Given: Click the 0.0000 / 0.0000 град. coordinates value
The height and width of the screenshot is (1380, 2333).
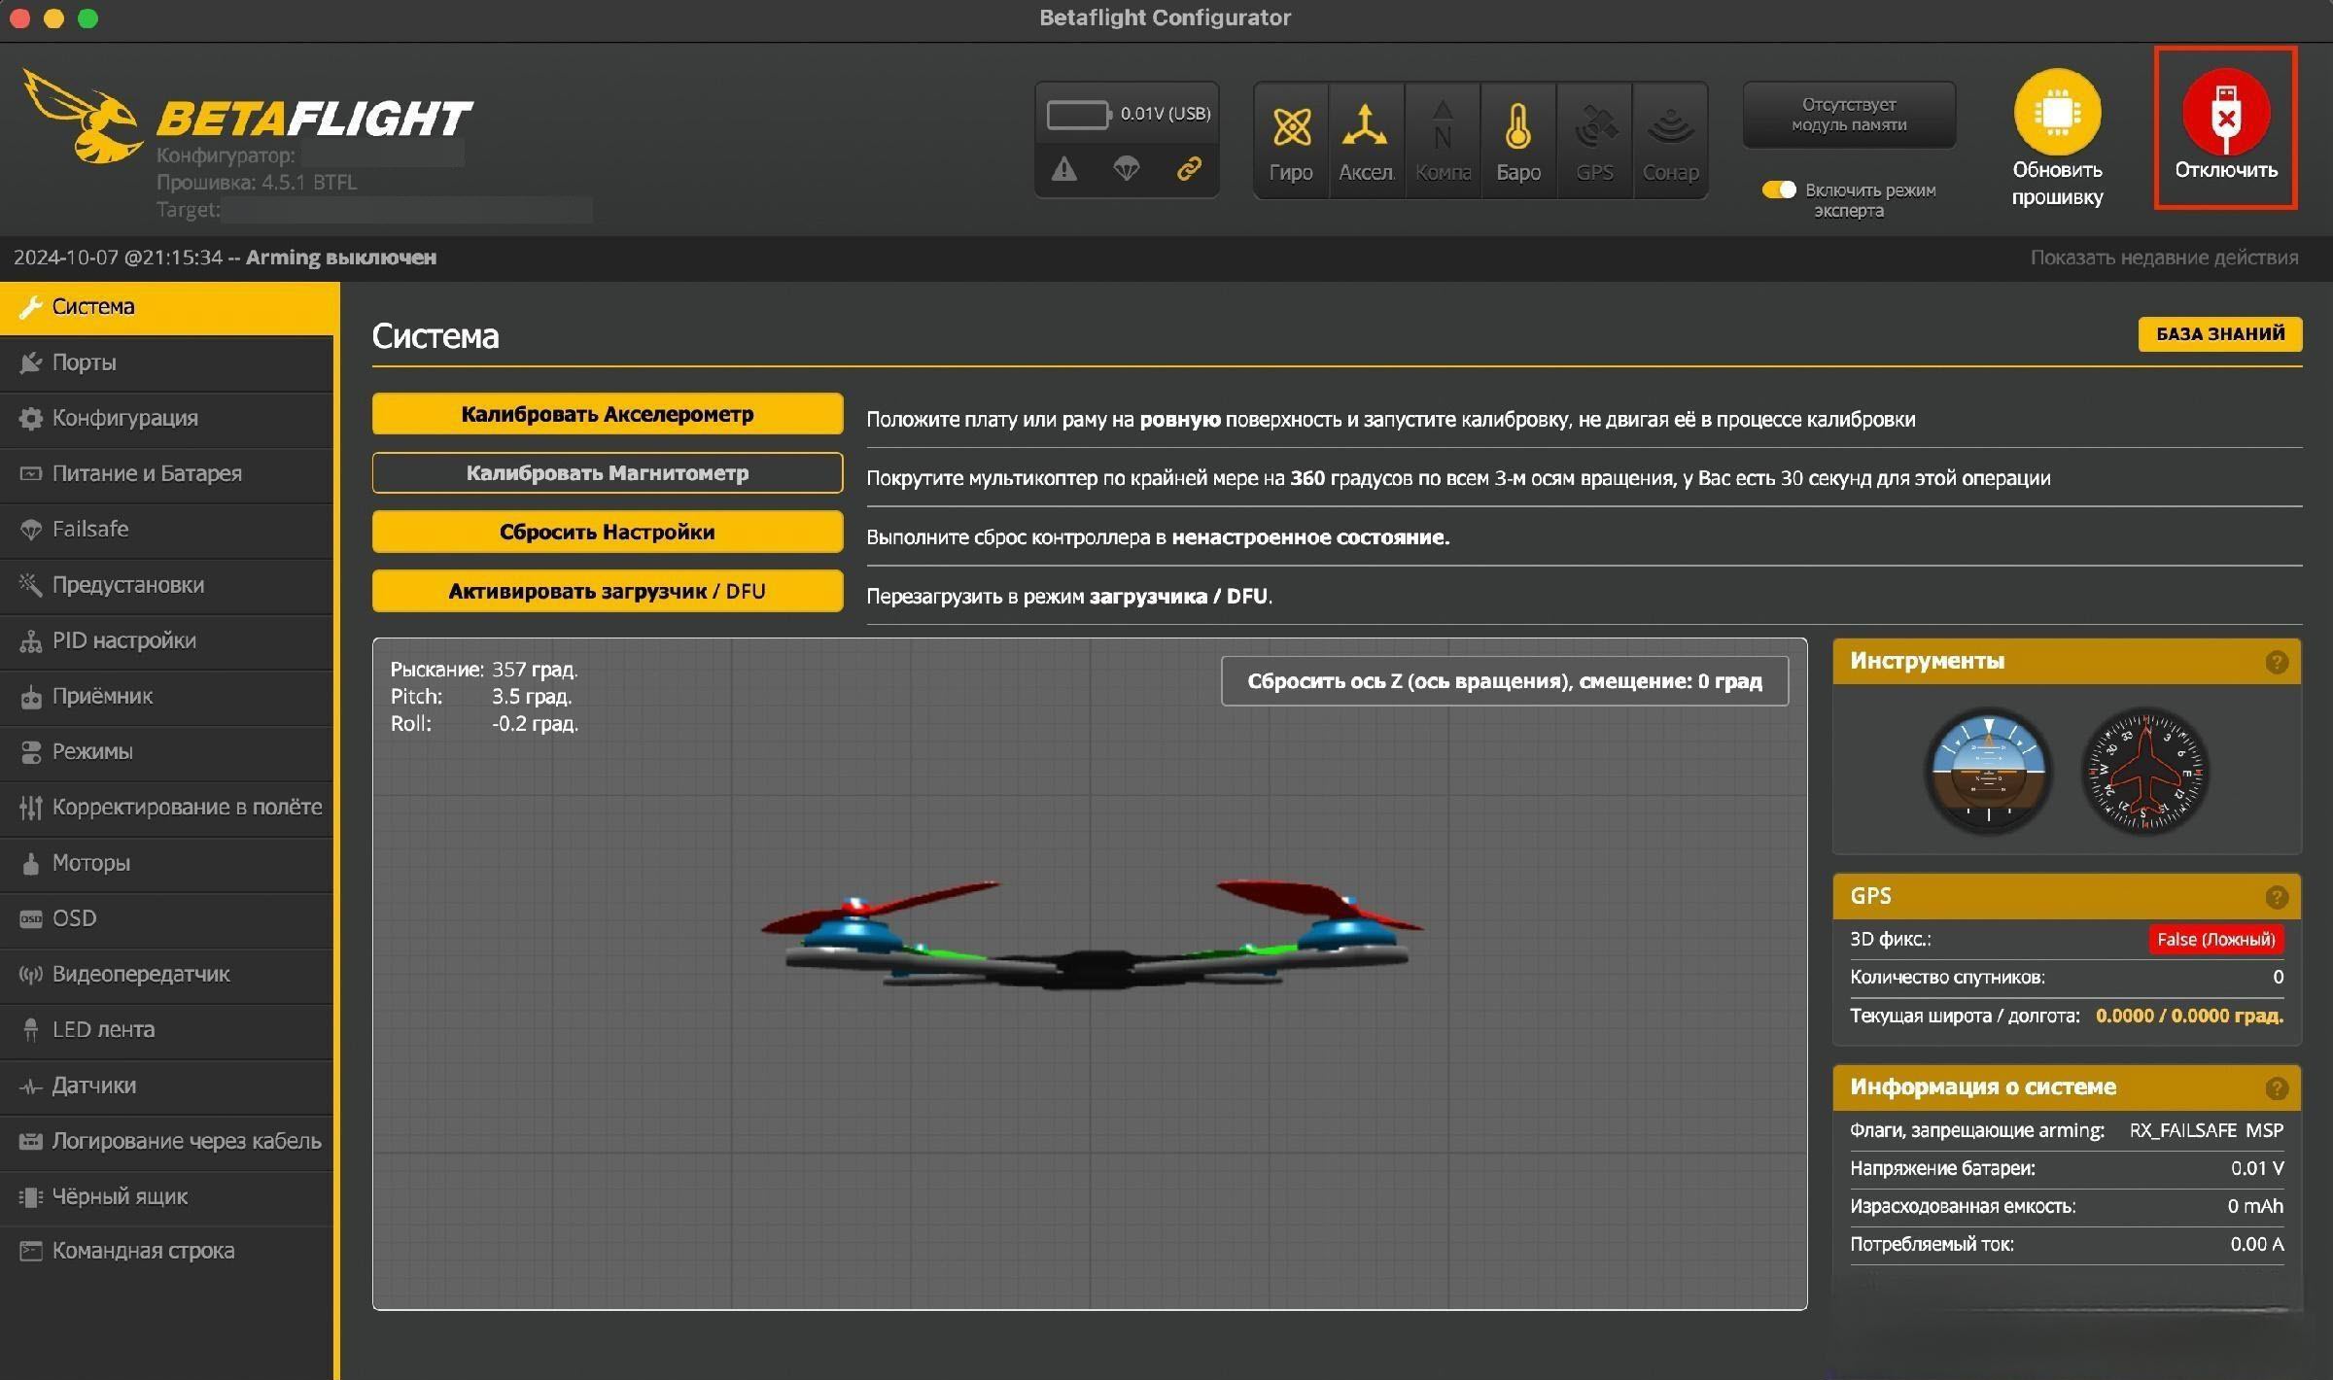Looking at the screenshot, I should point(2189,1016).
